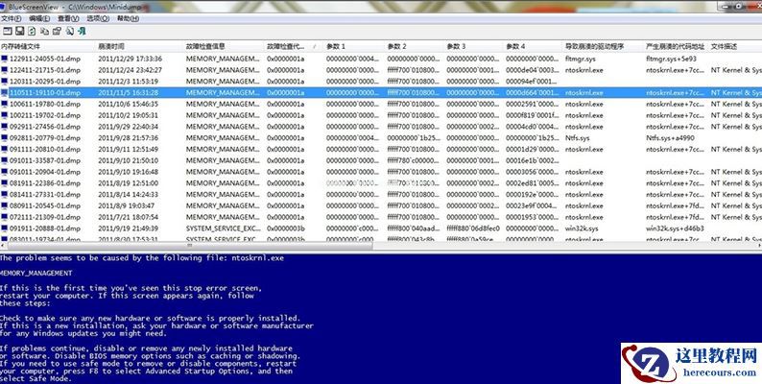Image resolution: width=762 pixels, height=384 pixels.
Task: Select file name 091911-20888-01.dmp
Action: point(45,228)
